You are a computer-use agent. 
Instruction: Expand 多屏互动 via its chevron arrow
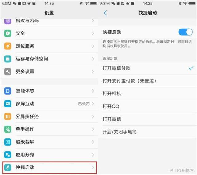tap(93, 104)
